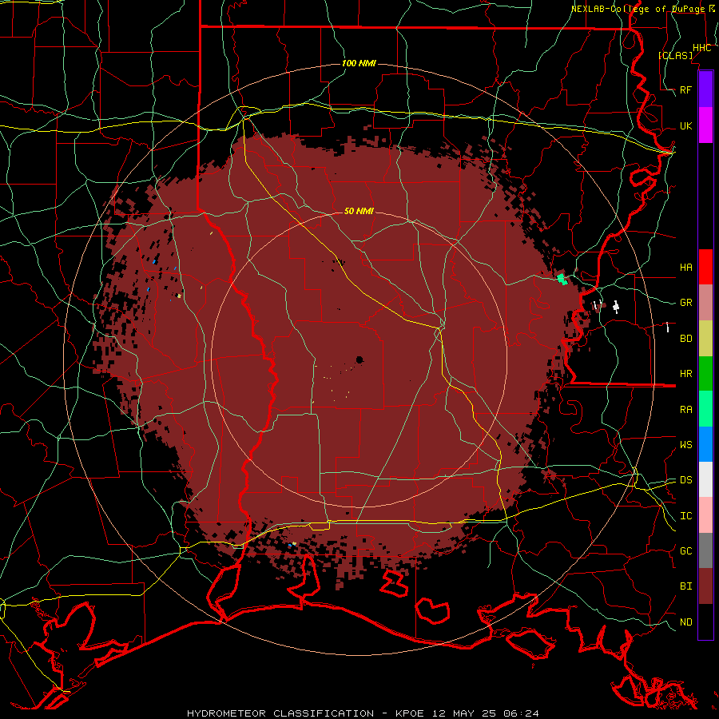Click the UK magenta legend swatch
The image size is (719, 719).
coord(705,125)
